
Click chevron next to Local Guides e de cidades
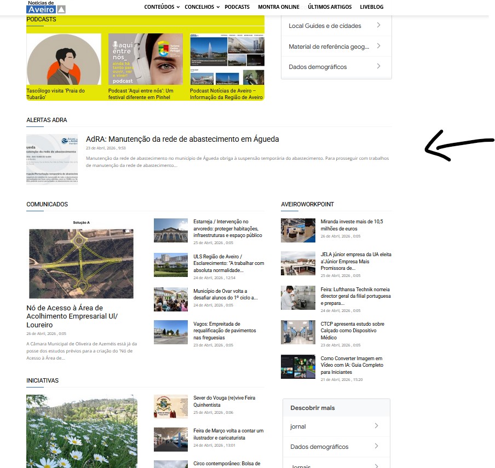point(378,26)
